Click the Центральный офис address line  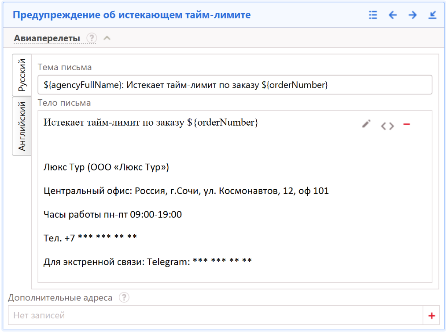(x=186, y=191)
